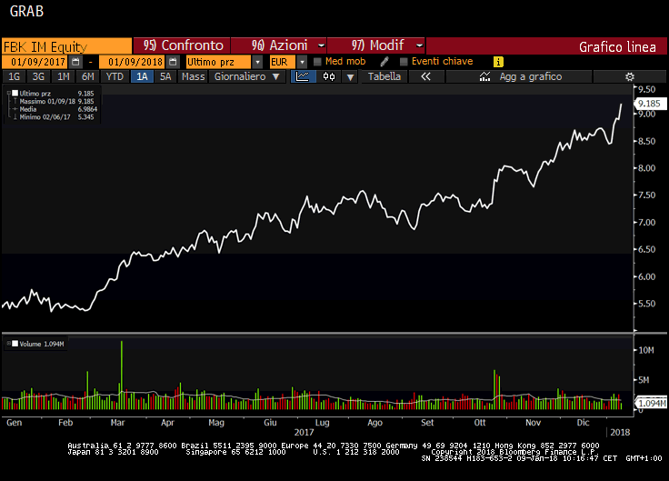Click the pencil edit icon near Med mob

pos(384,62)
